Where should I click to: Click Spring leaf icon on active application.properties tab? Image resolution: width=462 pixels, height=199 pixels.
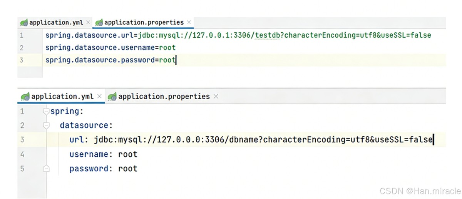(99, 22)
